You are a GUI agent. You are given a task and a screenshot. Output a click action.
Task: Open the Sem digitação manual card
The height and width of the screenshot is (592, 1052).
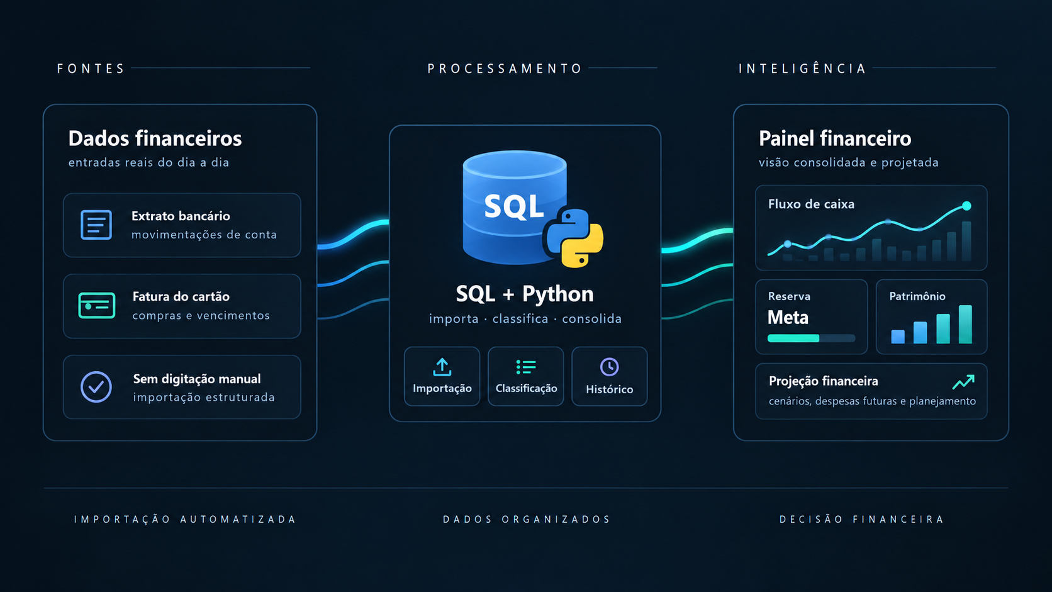(182, 387)
